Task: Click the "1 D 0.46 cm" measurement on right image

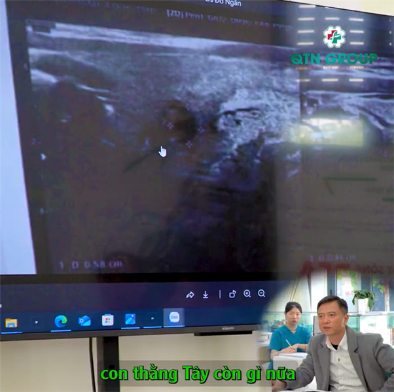Action: click(x=332, y=259)
